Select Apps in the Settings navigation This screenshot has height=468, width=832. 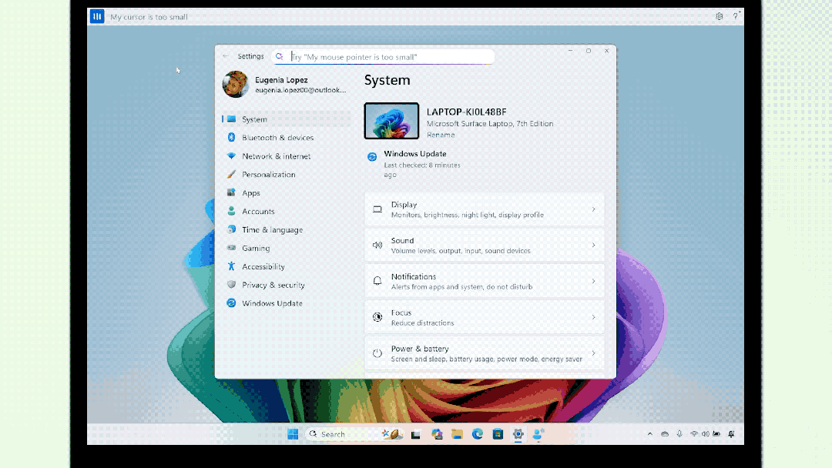coord(251,192)
